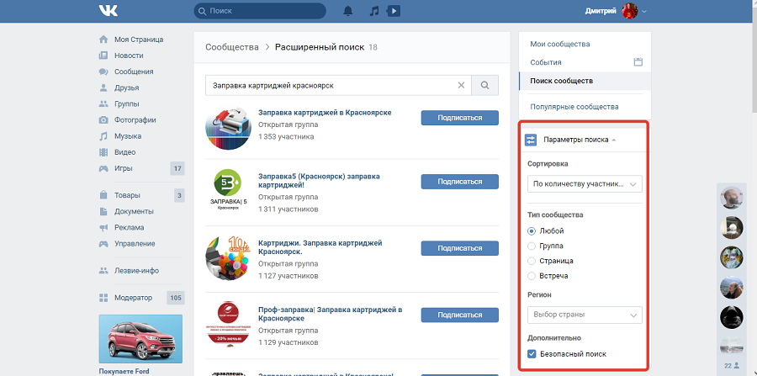This screenshot has width=757, height=376.
Task: Select the Любой community type radio
Action: (x=532, y=230)
